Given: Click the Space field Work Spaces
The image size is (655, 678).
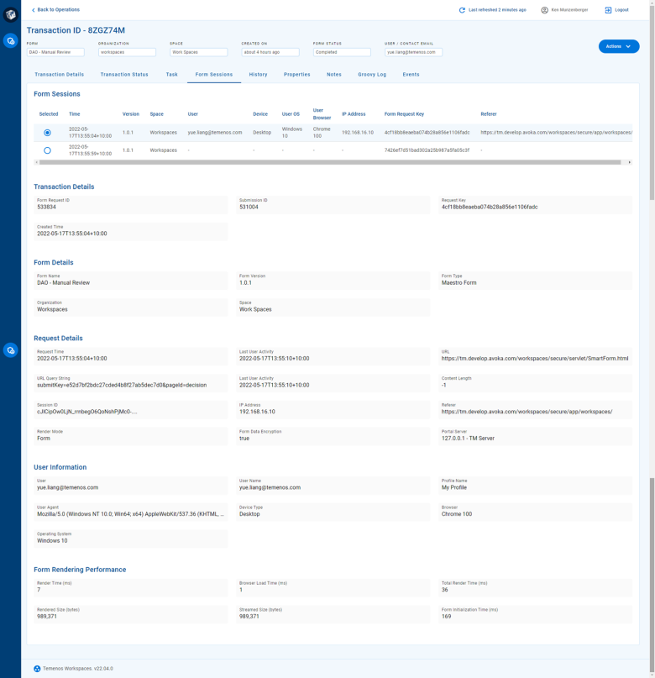Looking at the screenshot, I should click(x=199, y=52).
